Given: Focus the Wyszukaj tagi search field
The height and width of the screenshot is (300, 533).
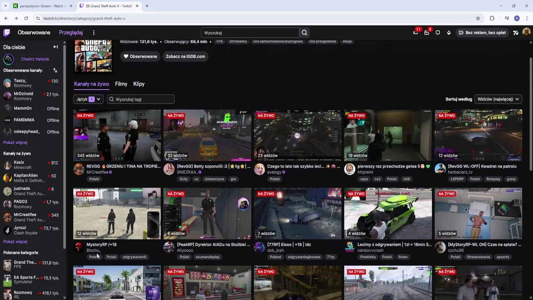Looking at the screenshot, I should (x=141, y=99).
